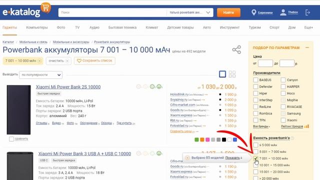Click the green smiley rating on Power Bank 2S
This screenshot has width=320, height=180.
coord(159,86)
